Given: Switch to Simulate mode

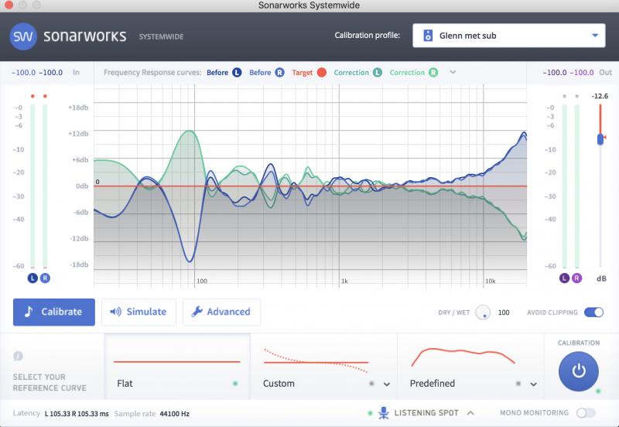Looking at the screenshot, I should coord(139,313).
